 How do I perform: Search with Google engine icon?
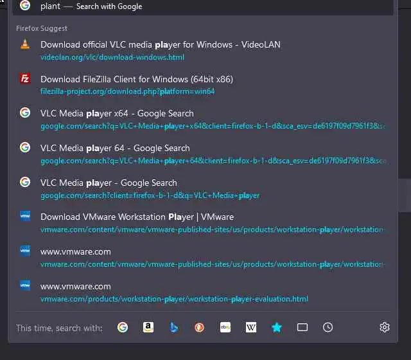[x=123, y=327]
